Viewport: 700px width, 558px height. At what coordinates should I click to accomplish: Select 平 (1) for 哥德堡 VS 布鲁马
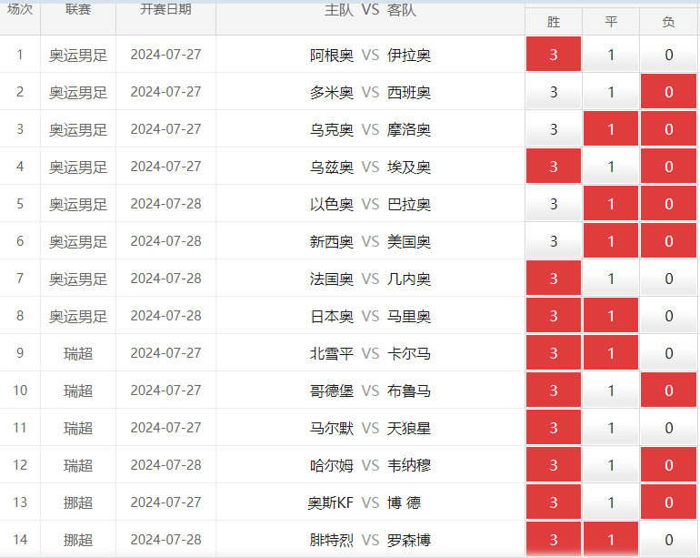point(611,391)
